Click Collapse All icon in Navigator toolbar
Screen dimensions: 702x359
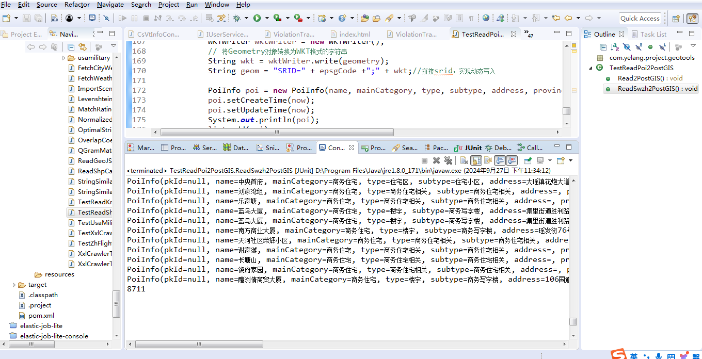click(71, 47)
